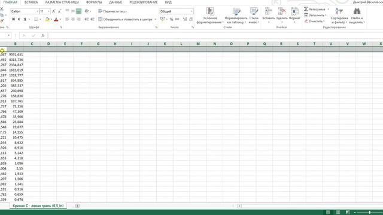Open Форматировать как таблицу gallery
The height and width of the screenshot is (215, 383).
click(x=236, y=16)
